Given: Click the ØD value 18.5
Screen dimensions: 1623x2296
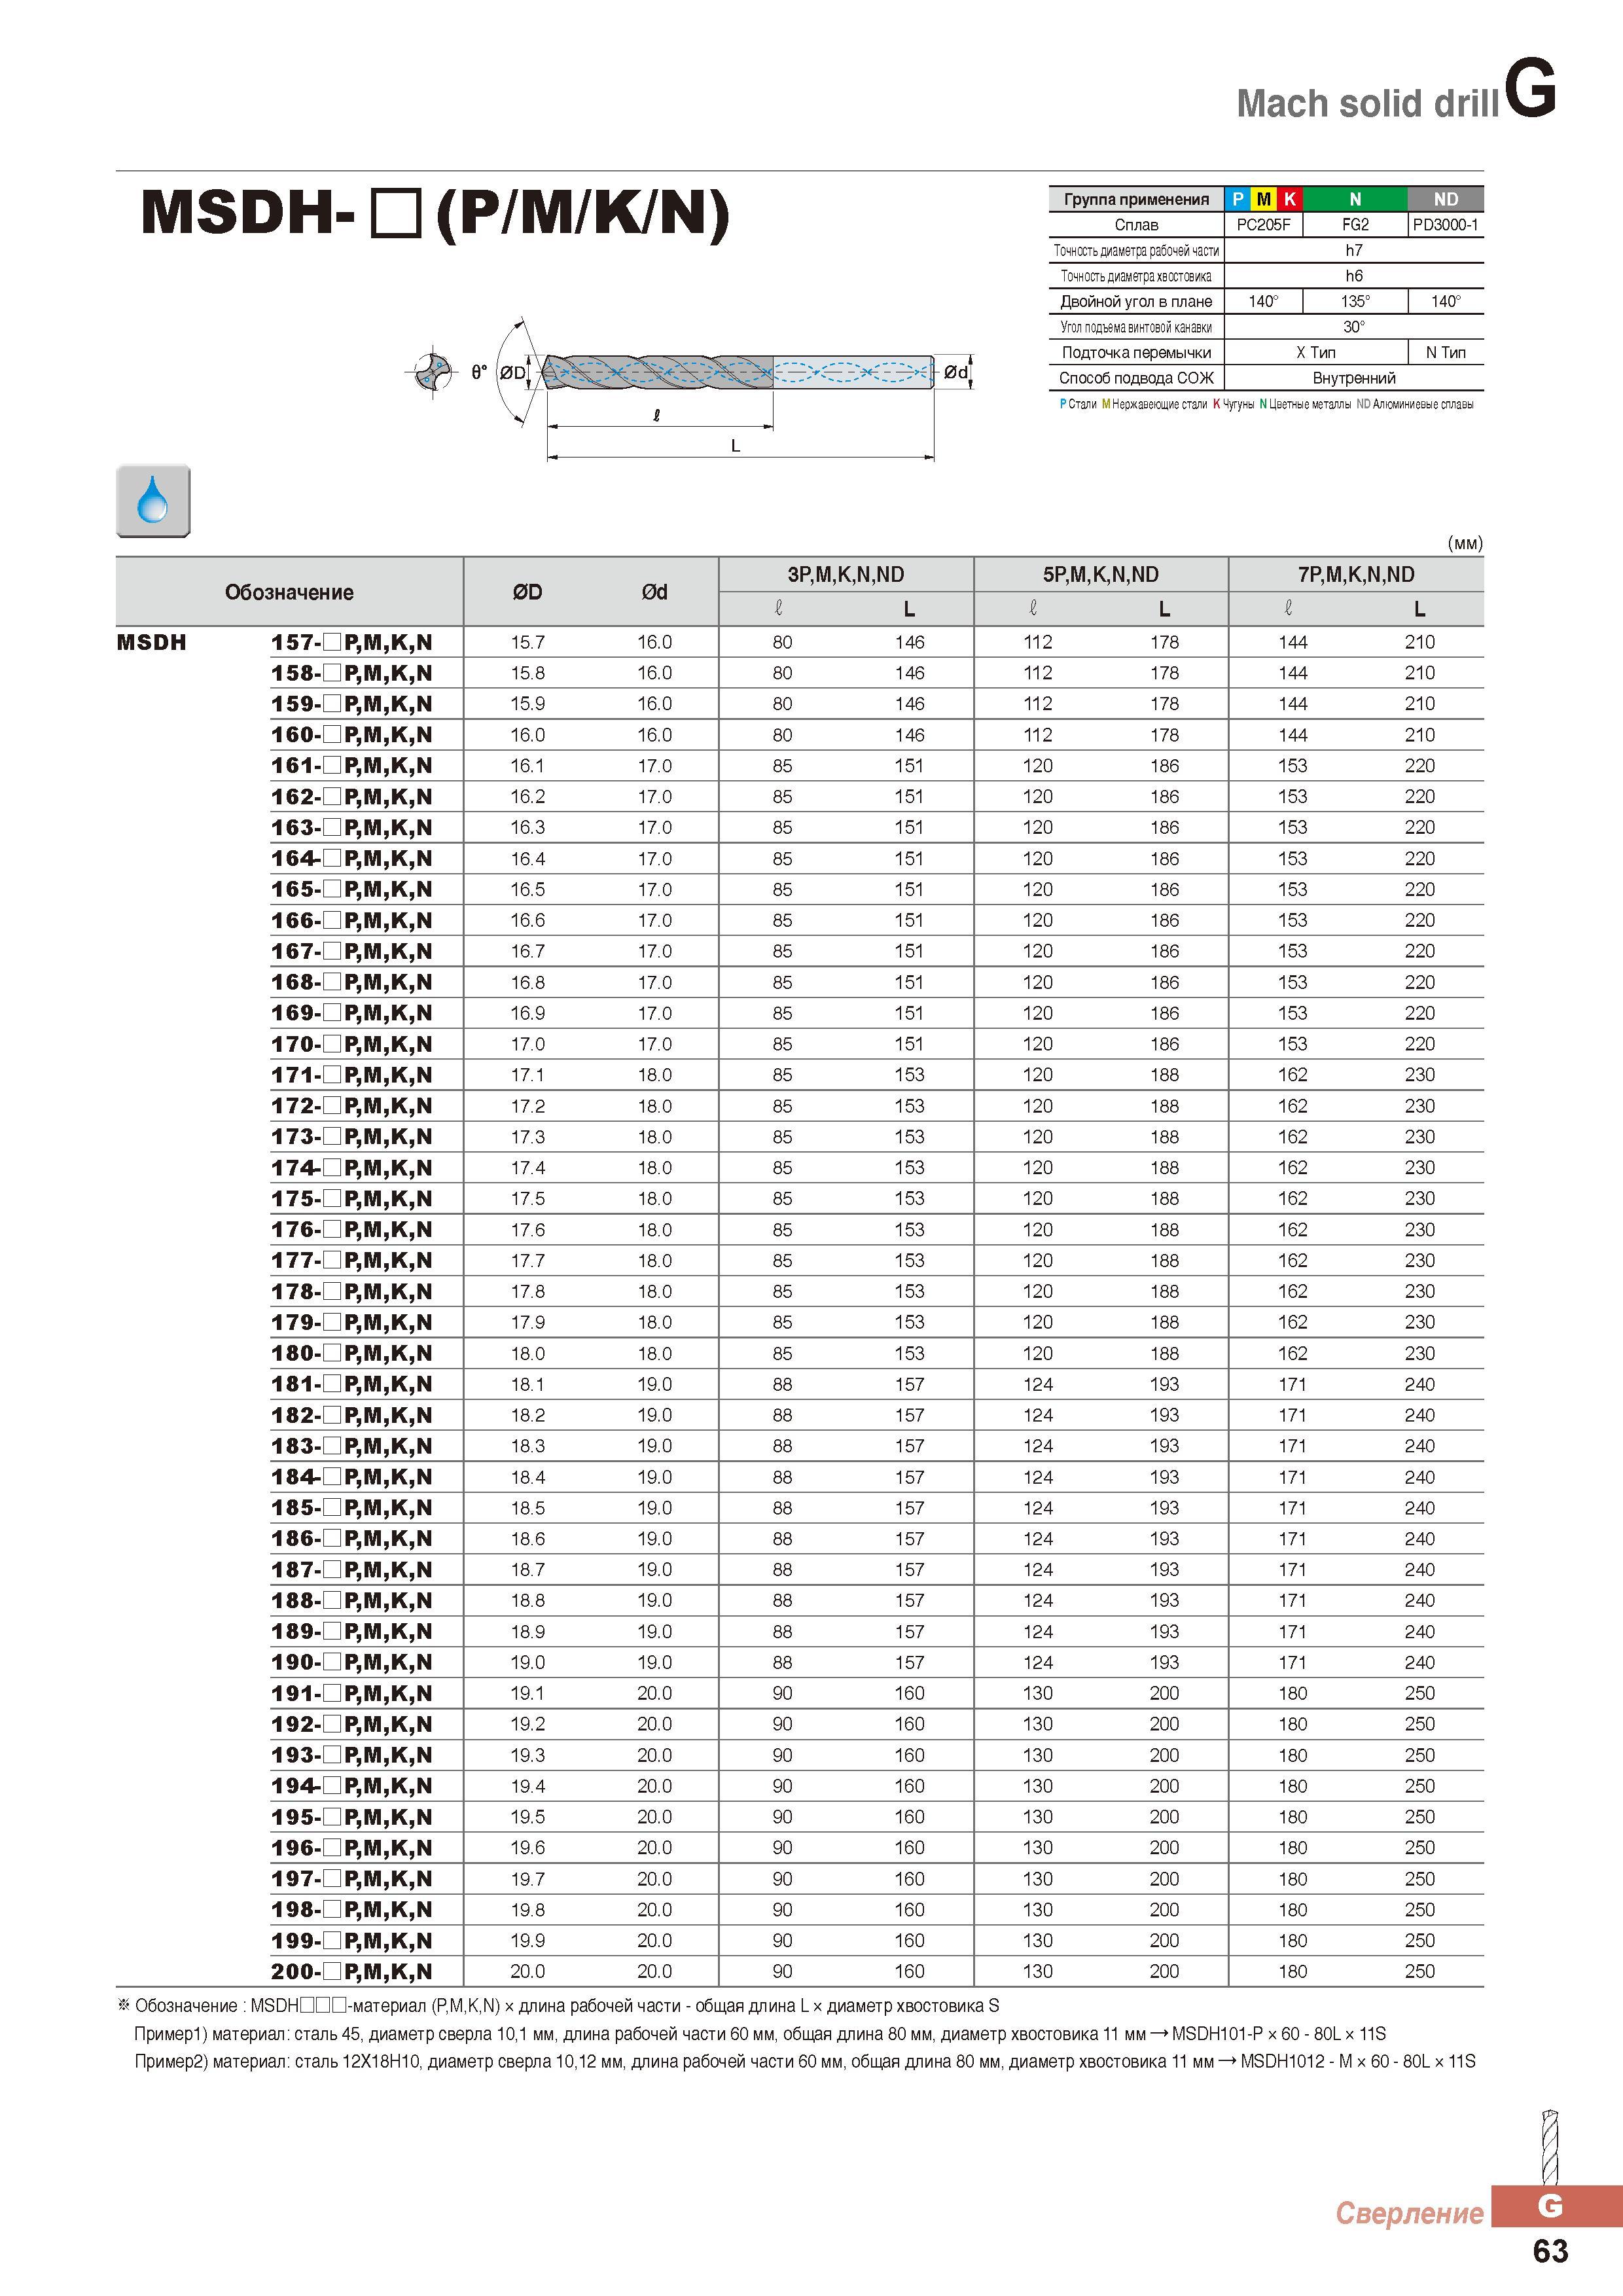Looking at the screenshot, I should coord(528,1508).
